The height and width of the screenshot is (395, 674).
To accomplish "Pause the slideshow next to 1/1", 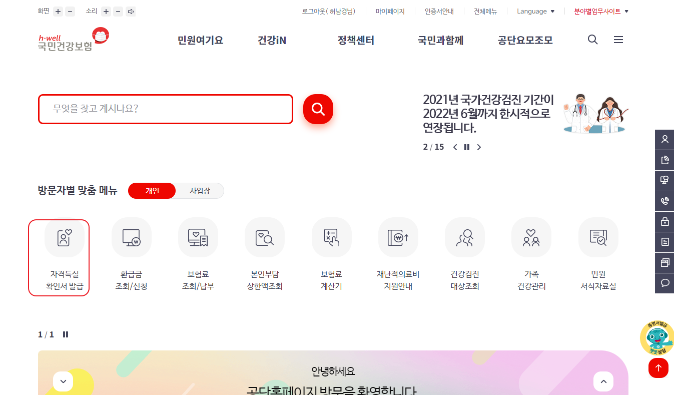I will click(66, 334).
